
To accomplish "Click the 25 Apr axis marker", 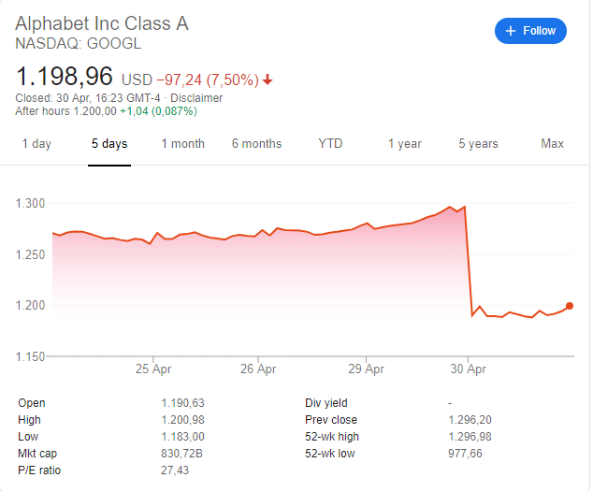I will (x=153, y=369).
